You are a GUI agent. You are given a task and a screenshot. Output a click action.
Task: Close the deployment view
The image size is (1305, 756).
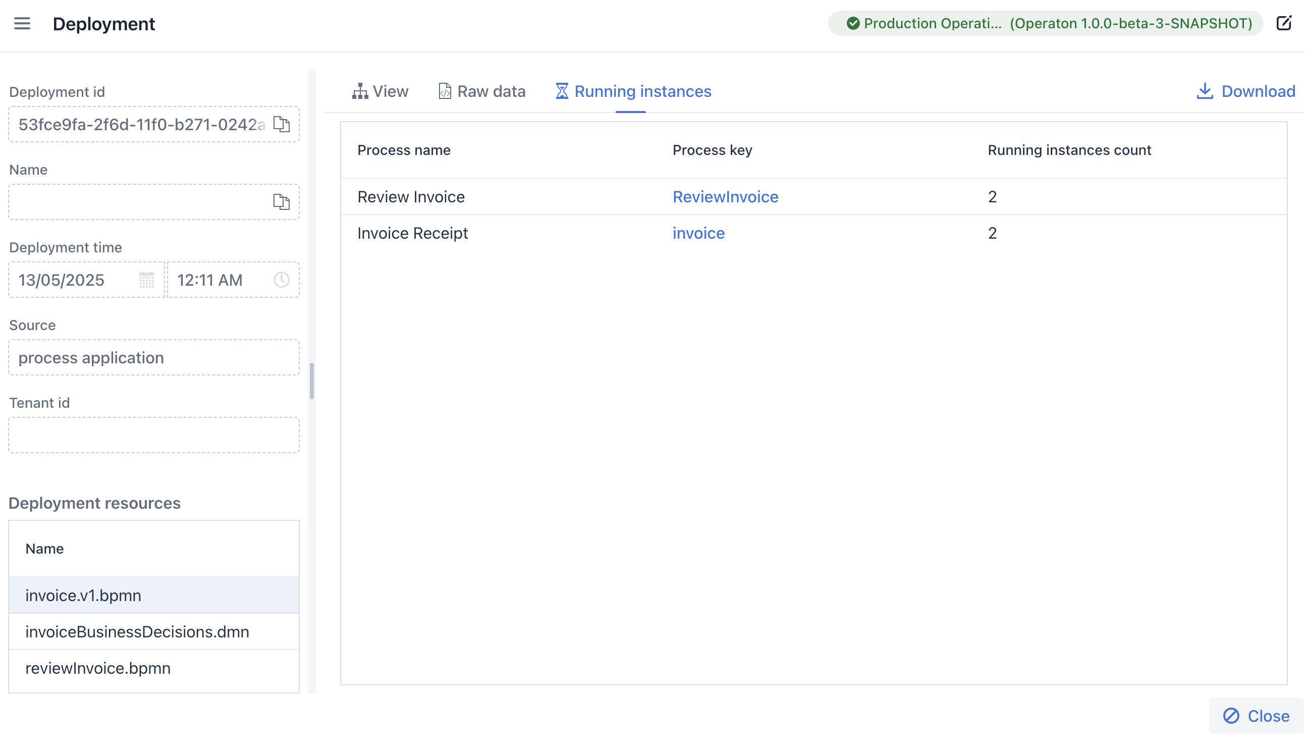[x=1257, y=716]
